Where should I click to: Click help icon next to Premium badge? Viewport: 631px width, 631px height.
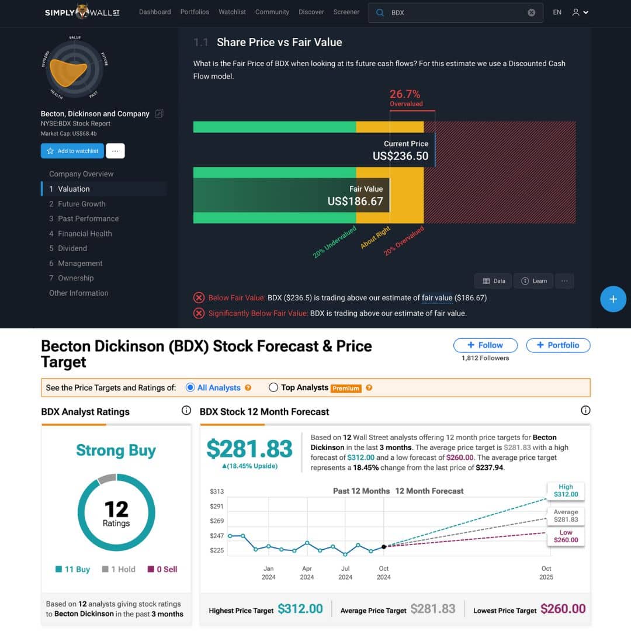coord(369,387)
